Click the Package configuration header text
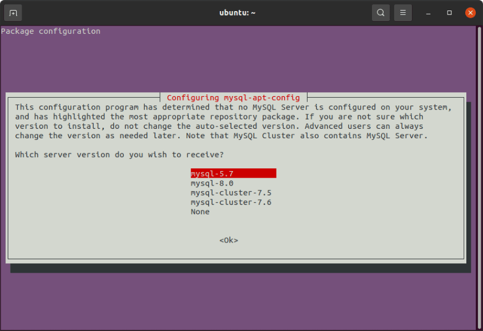 tap(51, 31)
